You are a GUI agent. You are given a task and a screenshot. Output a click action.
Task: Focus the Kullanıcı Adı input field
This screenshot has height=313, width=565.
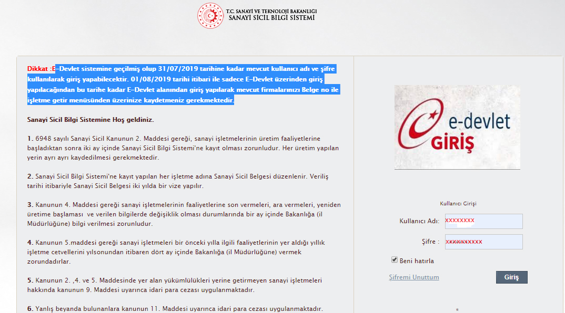click(483, 221)
